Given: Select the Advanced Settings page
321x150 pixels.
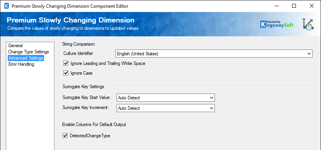Looking at the screenshot, I should pyautogui.click(x=26, y=58).
